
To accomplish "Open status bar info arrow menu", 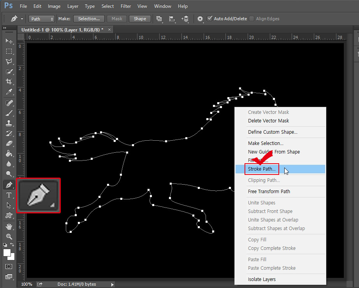I will [x=113, y=285].
